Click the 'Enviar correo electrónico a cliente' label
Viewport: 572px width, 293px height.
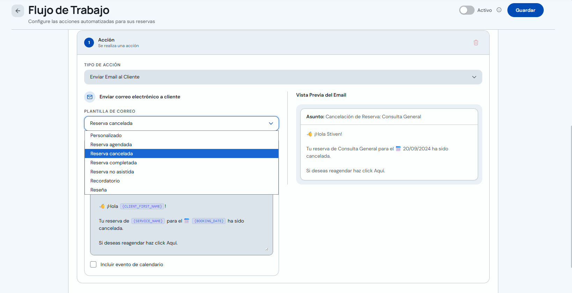point(140,97)
